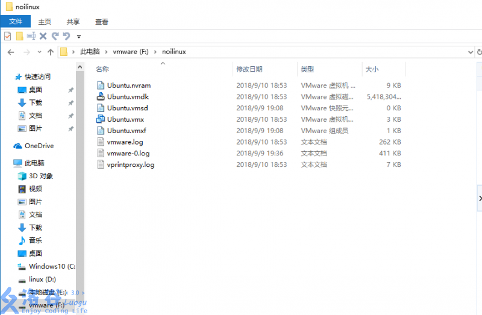Switch to the 查看 ribbon tab
The height and width of the screenshot is (315, 482).
pos(102,22)
